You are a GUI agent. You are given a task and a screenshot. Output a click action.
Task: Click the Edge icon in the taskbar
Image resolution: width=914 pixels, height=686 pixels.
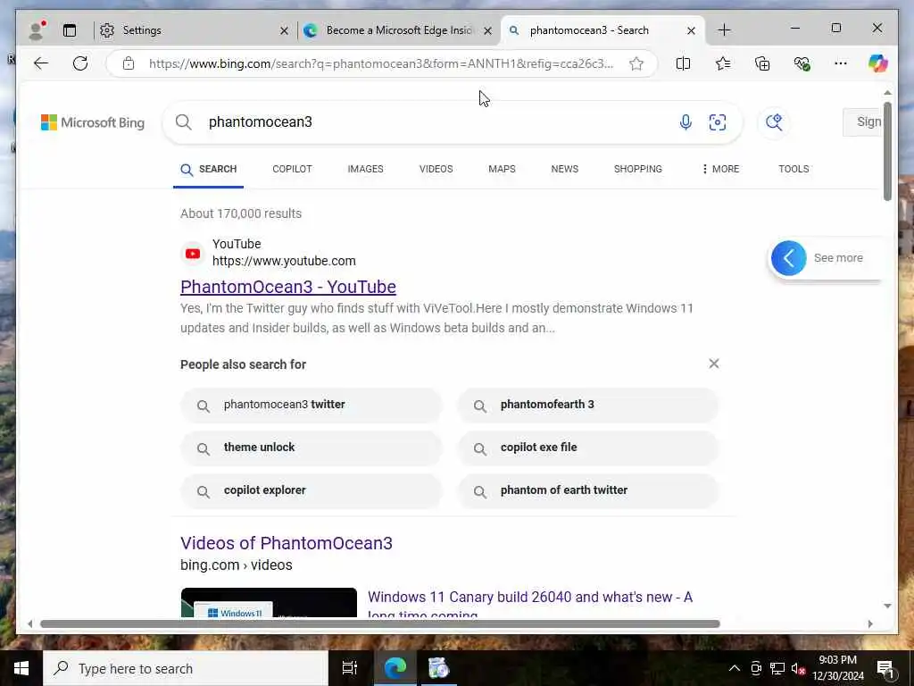click(x=395, y=668)
